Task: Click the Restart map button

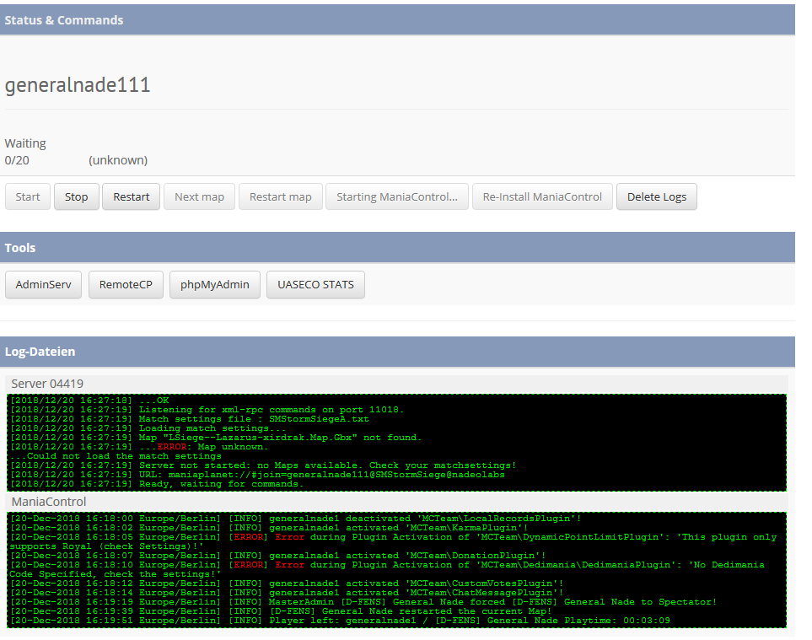Action: coord(281,196)
